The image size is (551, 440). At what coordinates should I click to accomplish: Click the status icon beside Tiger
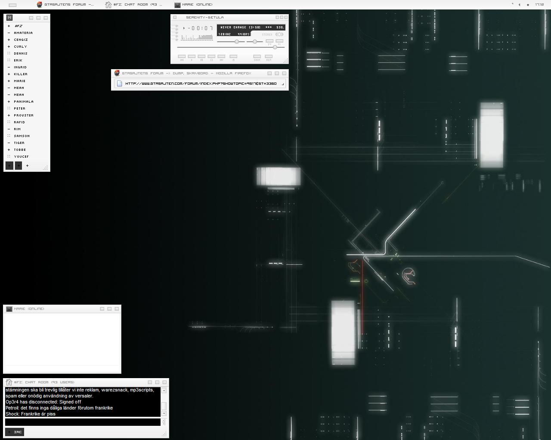point(9,143)
